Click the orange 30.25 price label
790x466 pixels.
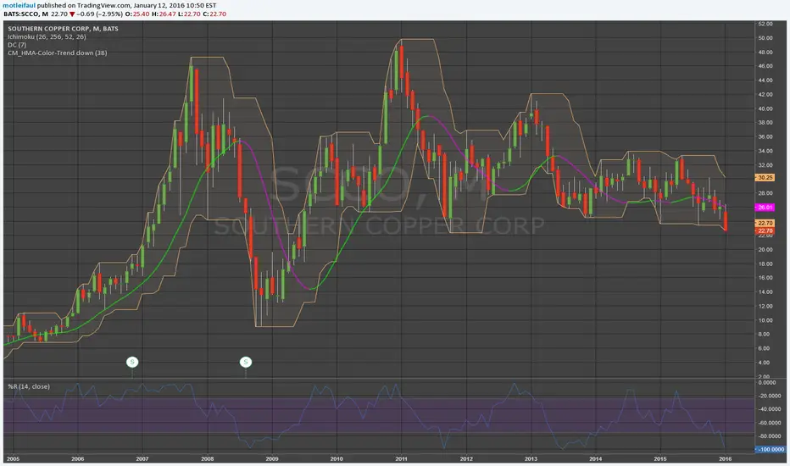(765, 177)
